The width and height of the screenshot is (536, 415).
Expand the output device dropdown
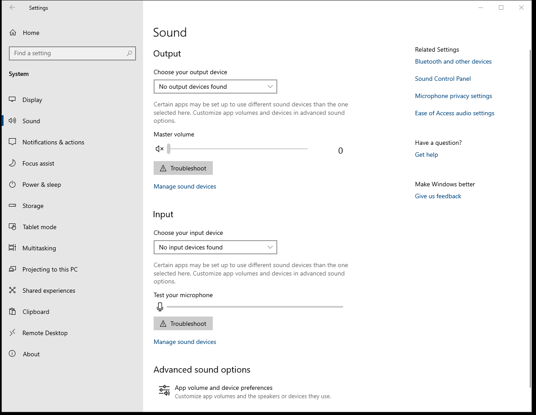pyautogui.click(x=215, y=87)
